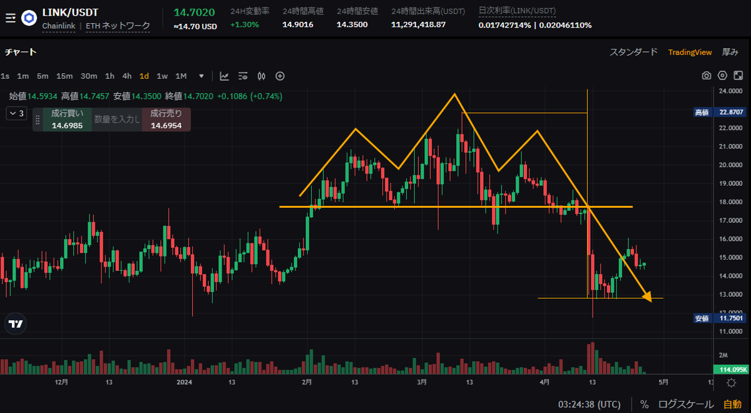The image size is (751, 413).
Task: Click the 安値 11.7501 price label
Action: [720, 318]
